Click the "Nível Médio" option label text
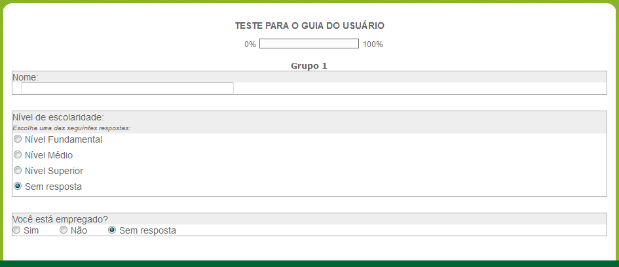 coord(48,155)
